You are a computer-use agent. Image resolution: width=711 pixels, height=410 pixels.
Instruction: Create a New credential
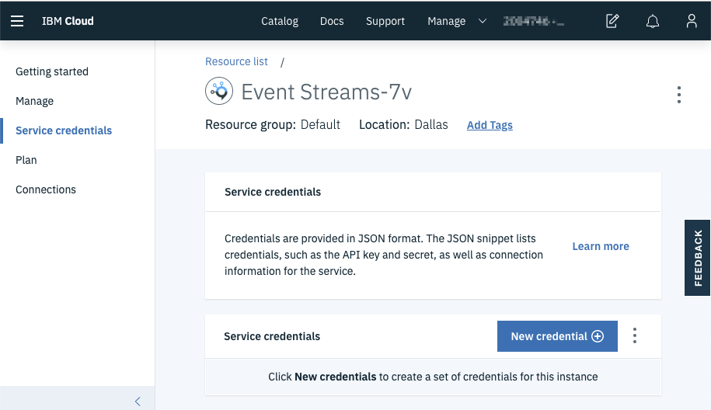pyautogui.click(x=557, y=336)
